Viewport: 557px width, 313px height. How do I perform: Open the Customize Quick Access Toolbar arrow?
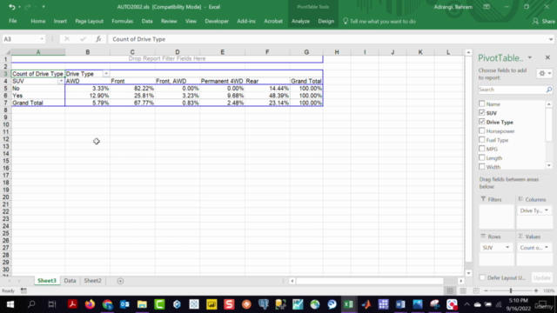44,7
